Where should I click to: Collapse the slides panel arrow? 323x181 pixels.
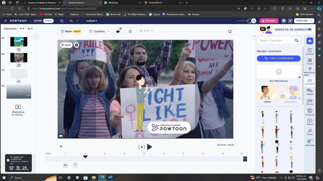tap(36, 36)
